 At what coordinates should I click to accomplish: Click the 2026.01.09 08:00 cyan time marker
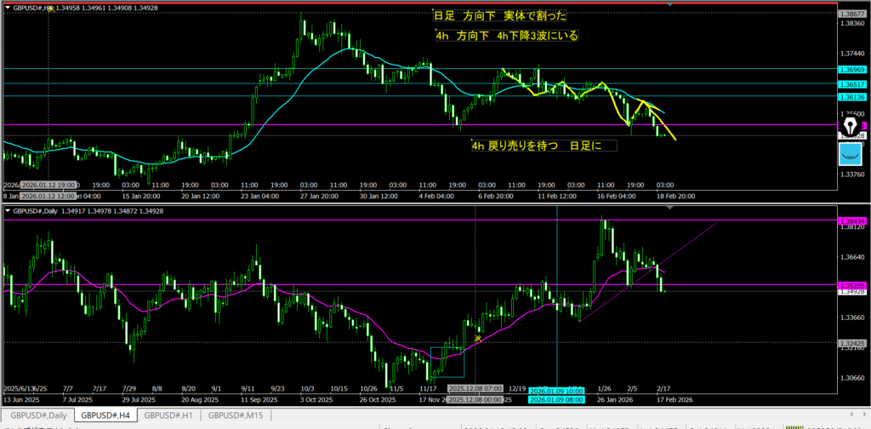click(x=555, y=398)
